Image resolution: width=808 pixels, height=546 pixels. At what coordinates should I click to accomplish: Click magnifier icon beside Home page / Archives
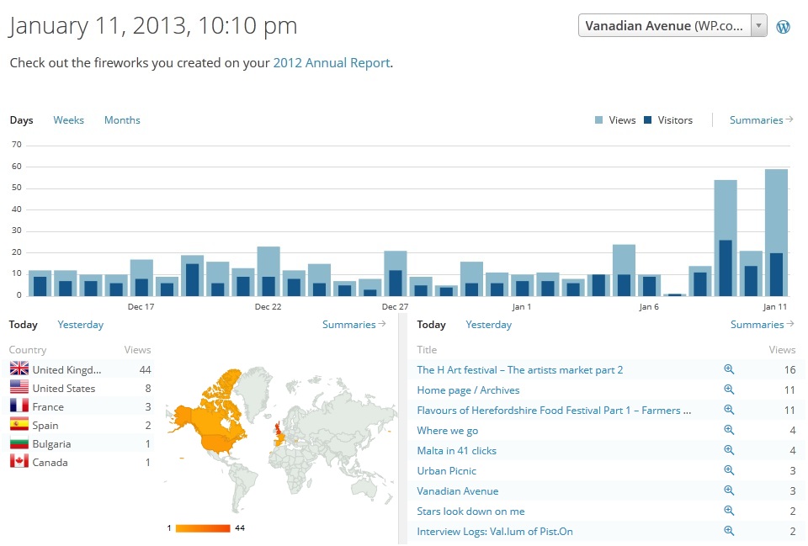729,390
